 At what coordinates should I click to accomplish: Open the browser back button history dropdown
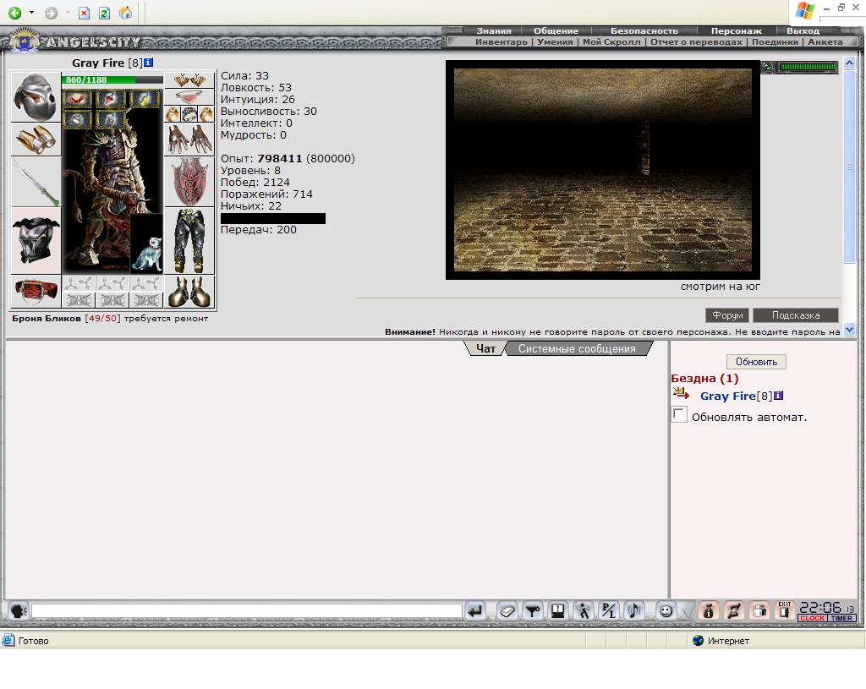click(31, 12)
